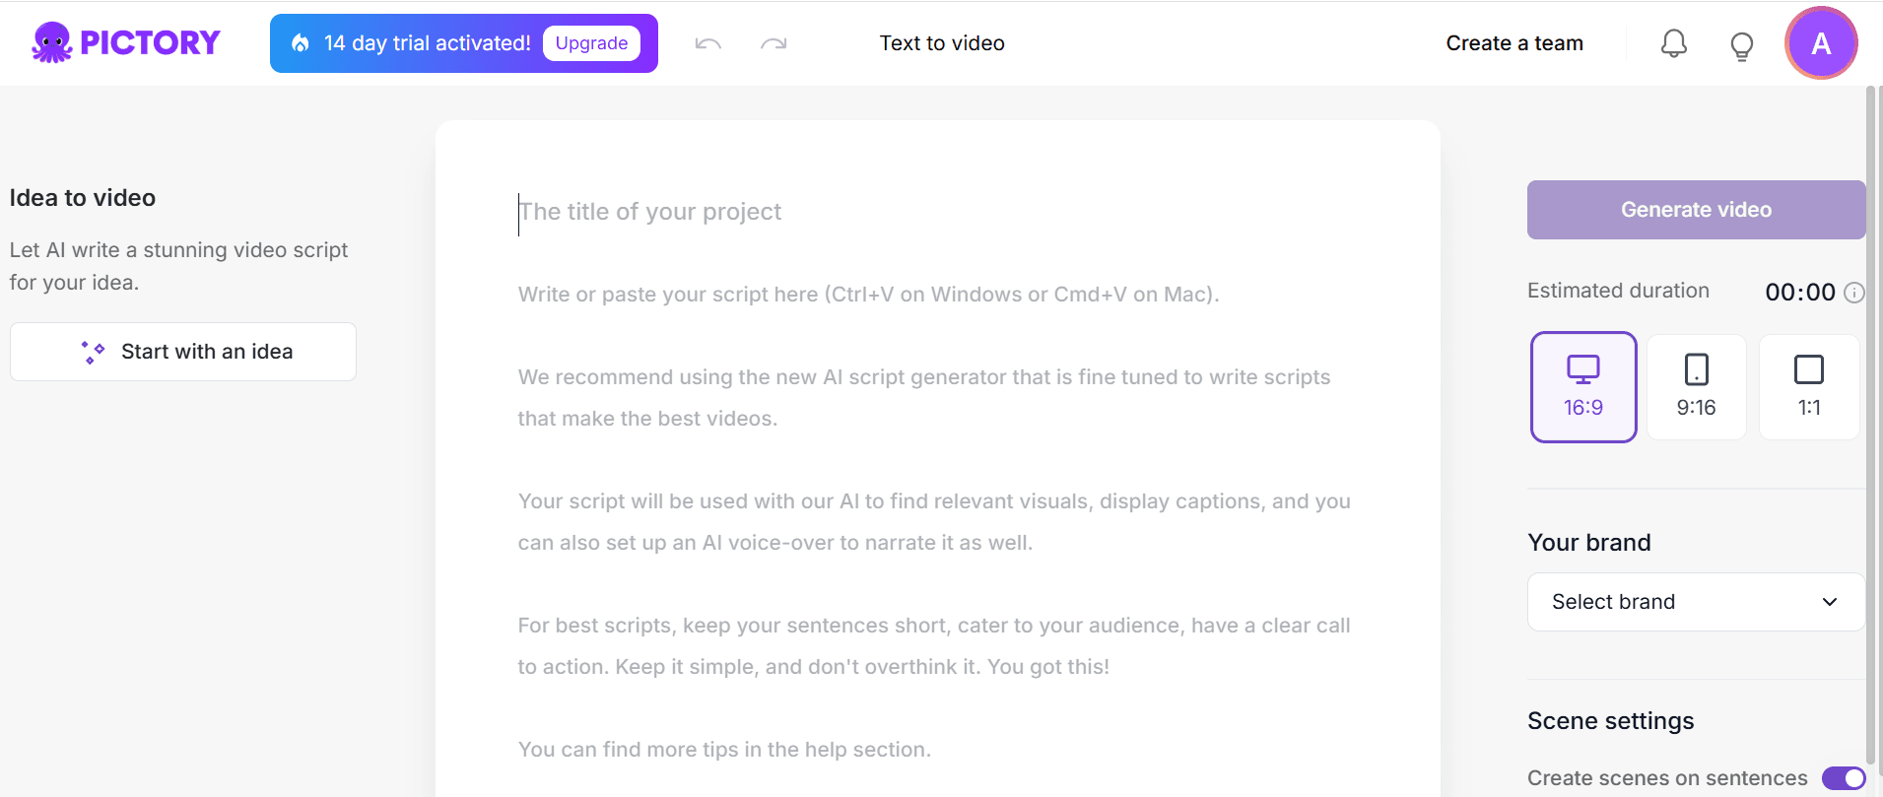Choose the 1:1 square aspect ratio
Image resolution: width=1883 pixels, height=797 pixels.
1808,387
